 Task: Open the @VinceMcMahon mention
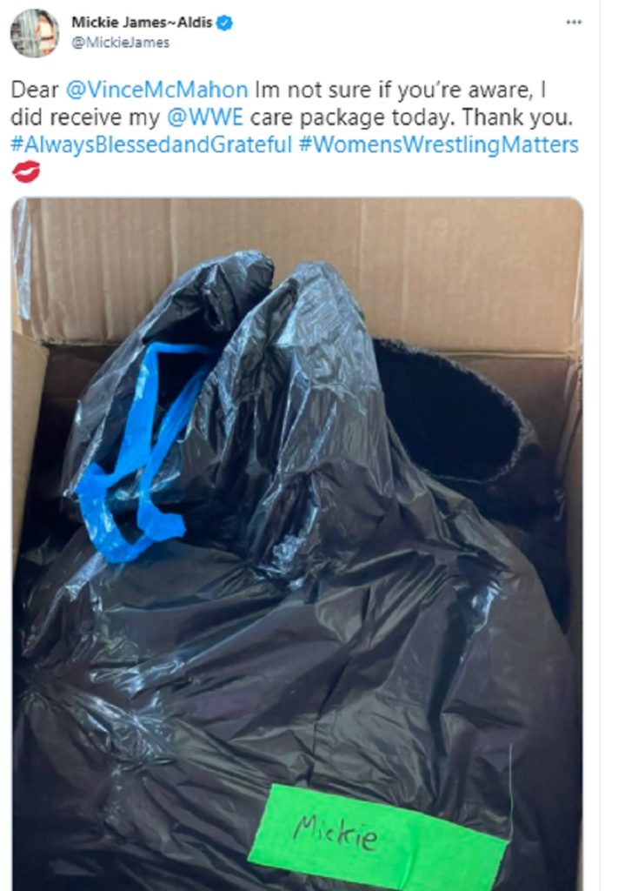[x=156, y=90]
